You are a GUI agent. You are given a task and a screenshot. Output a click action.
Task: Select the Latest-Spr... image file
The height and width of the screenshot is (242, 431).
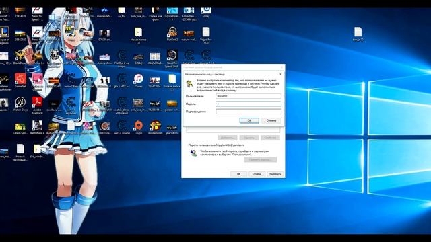click(20, 127)
